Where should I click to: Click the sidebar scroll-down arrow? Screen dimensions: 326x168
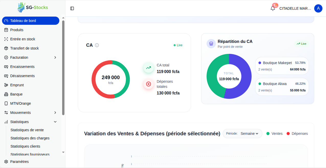pos(63,152)
